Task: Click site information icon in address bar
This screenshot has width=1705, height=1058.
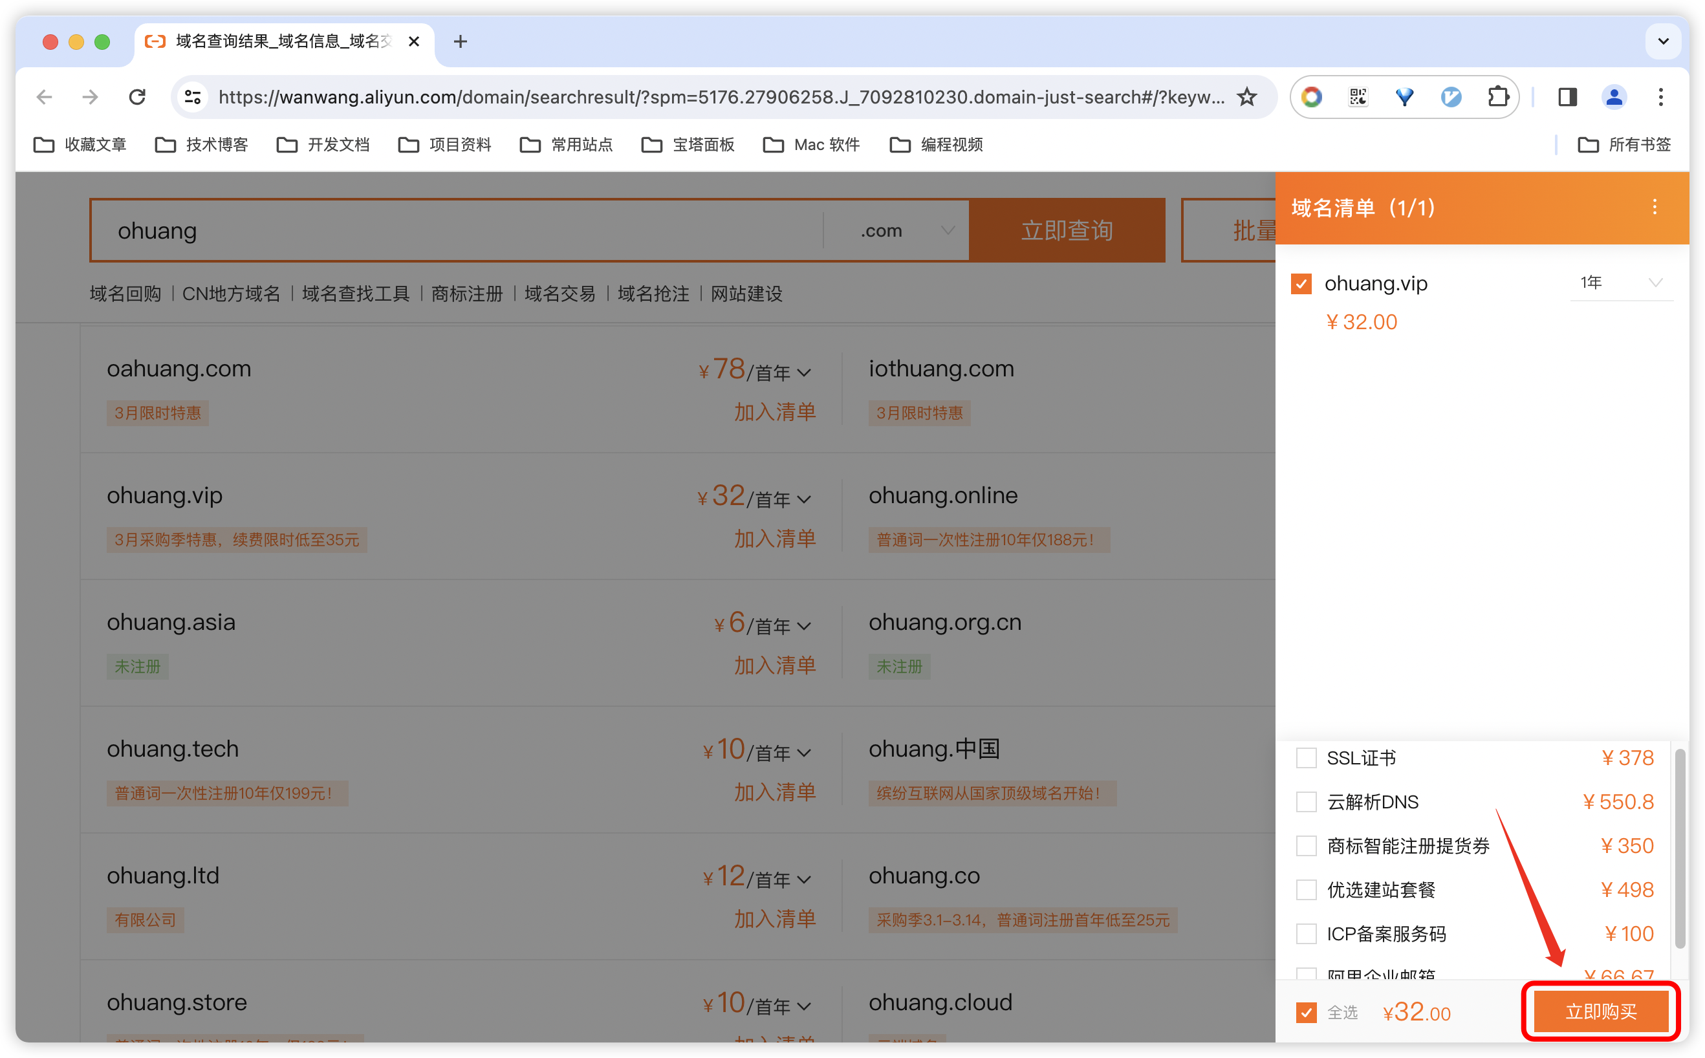Action: tap(192, 97)
